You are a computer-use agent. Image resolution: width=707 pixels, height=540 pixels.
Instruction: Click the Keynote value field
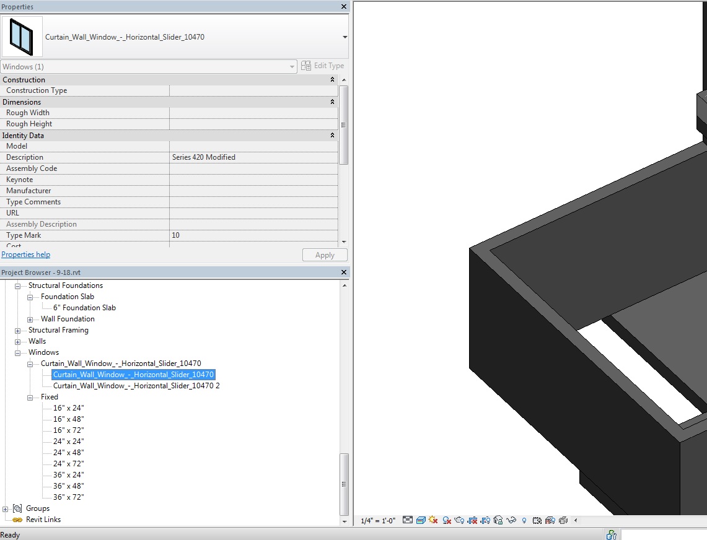254,180
